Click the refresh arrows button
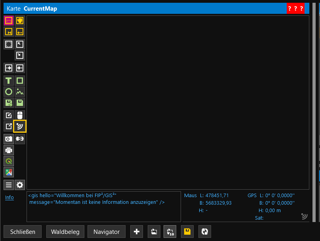Screen dimensions: 320x241 [204, 232]
